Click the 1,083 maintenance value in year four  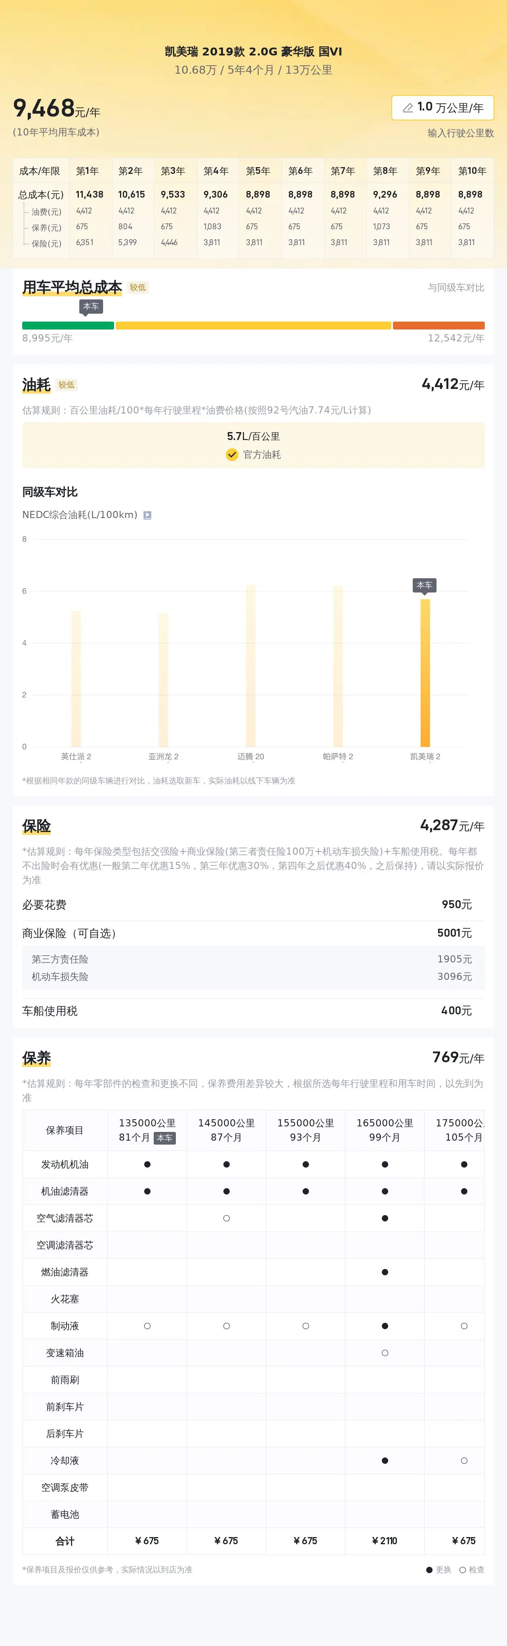(x=212, y=227)
